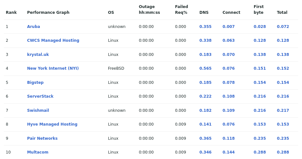This screenshot has width=302, height=159.
Task: Click New York Internet First byte 0.151
Action: pyautogui.click(x=260, y=68)
